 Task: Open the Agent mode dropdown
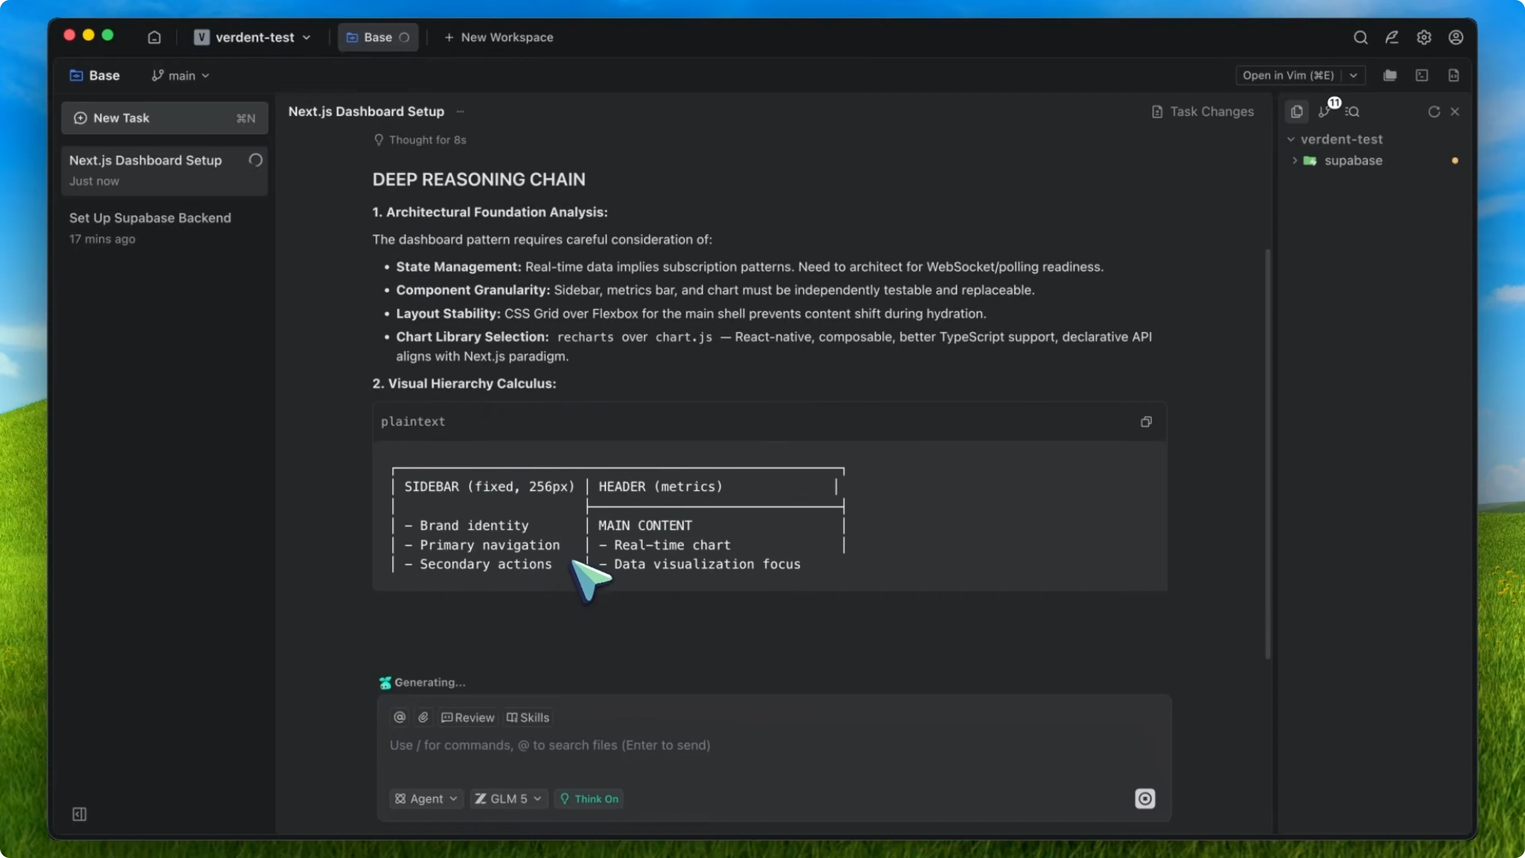tap(425, 798)
